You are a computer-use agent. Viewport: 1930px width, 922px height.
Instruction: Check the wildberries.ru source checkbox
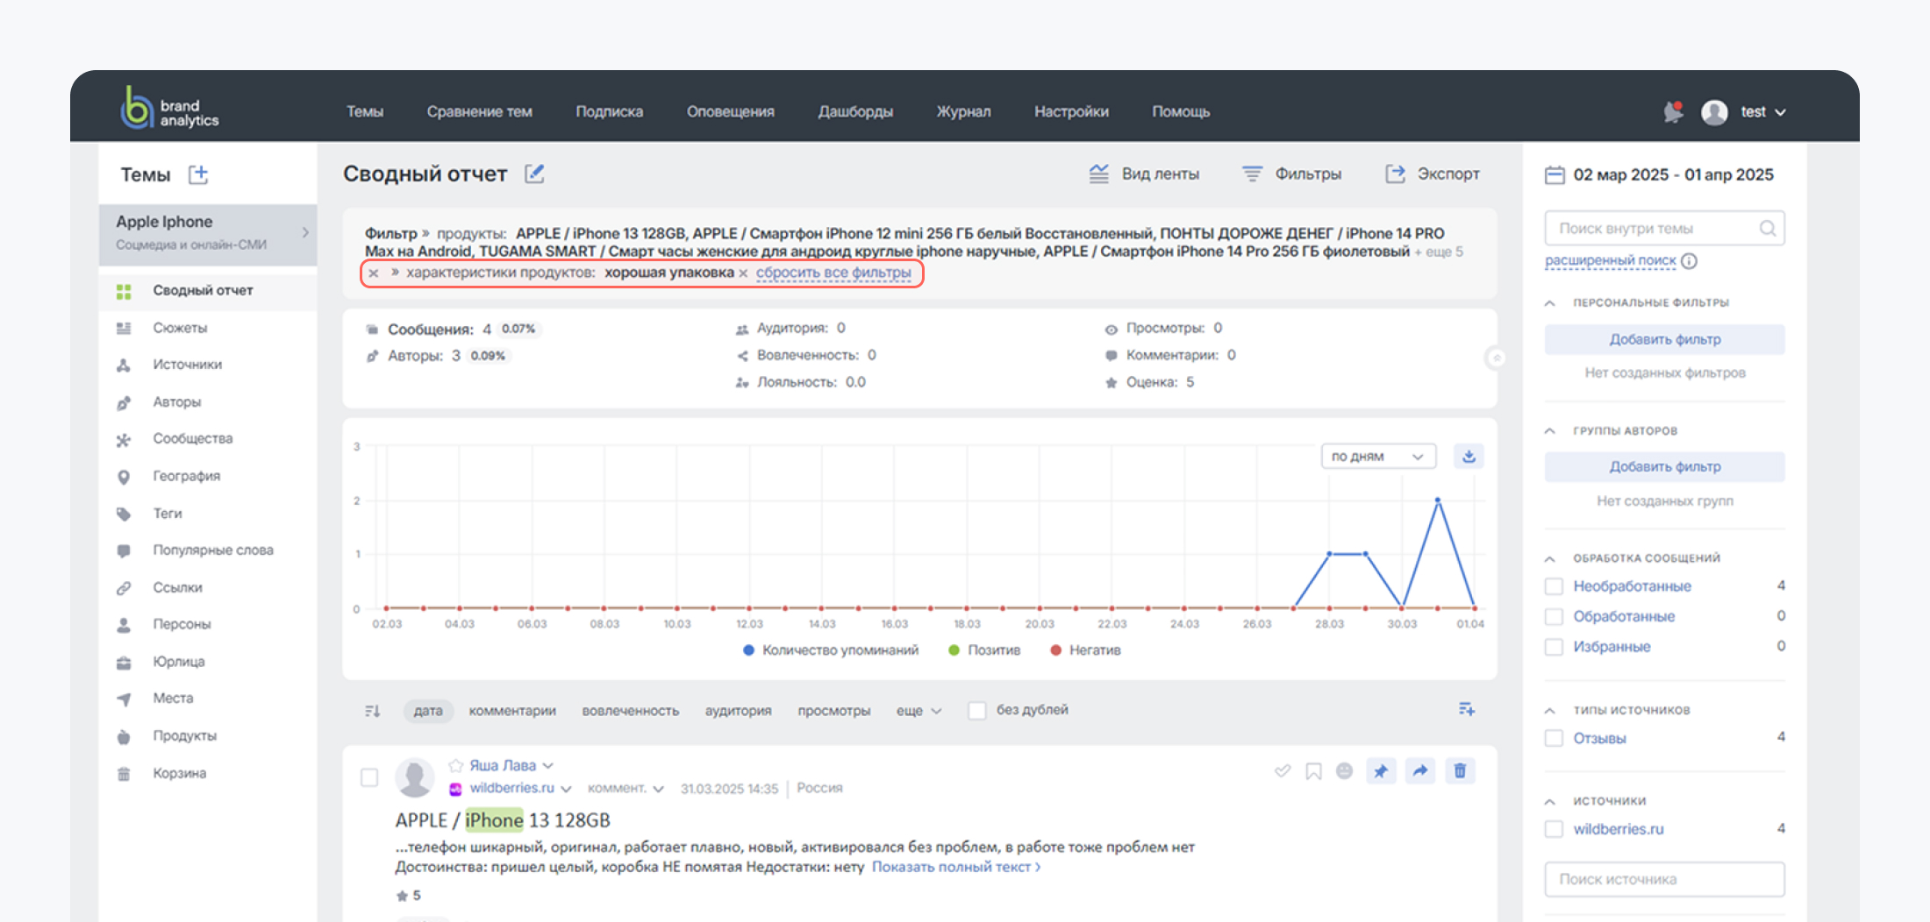[x=1554, y=829]
